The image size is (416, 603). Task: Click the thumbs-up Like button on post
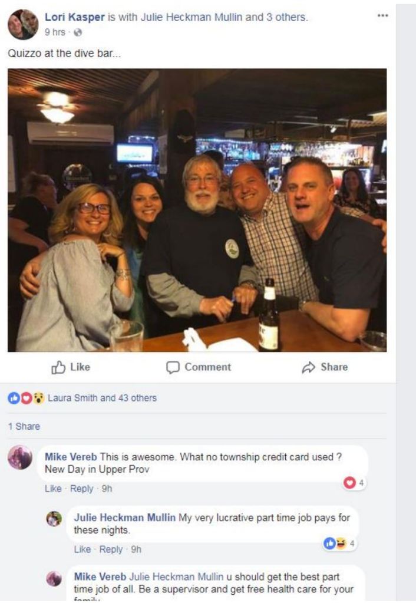pyautogui.click(x=71, y=367)
